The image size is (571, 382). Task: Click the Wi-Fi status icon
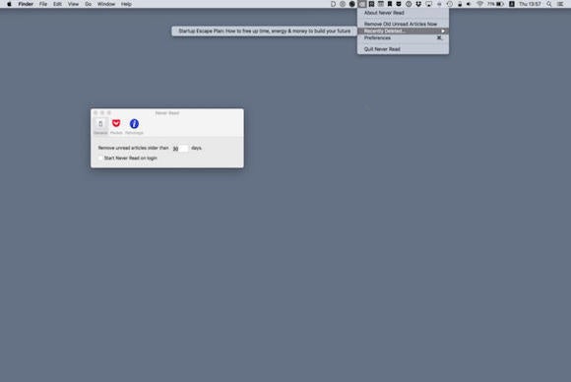pos(479,4)
